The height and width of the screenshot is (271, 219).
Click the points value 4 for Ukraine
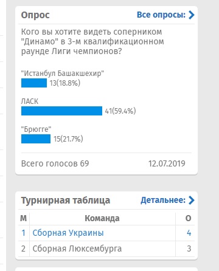click(x=189, y=233)
